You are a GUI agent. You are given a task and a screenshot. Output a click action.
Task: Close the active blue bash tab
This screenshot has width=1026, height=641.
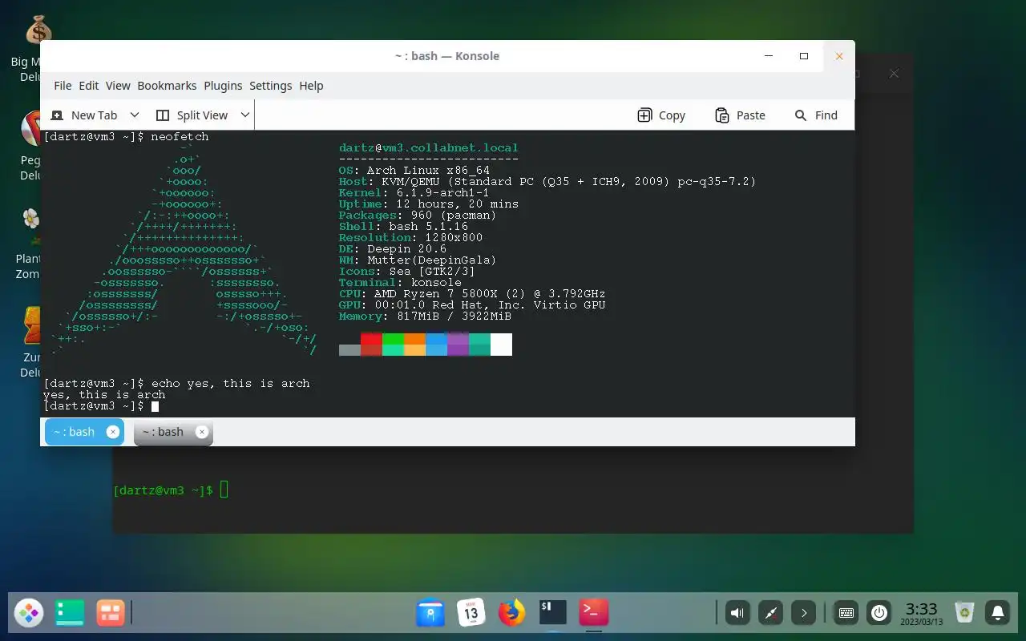[x=113, y=432]
